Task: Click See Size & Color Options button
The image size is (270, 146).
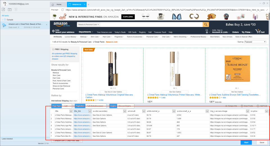Action: (x=113, y=92)
